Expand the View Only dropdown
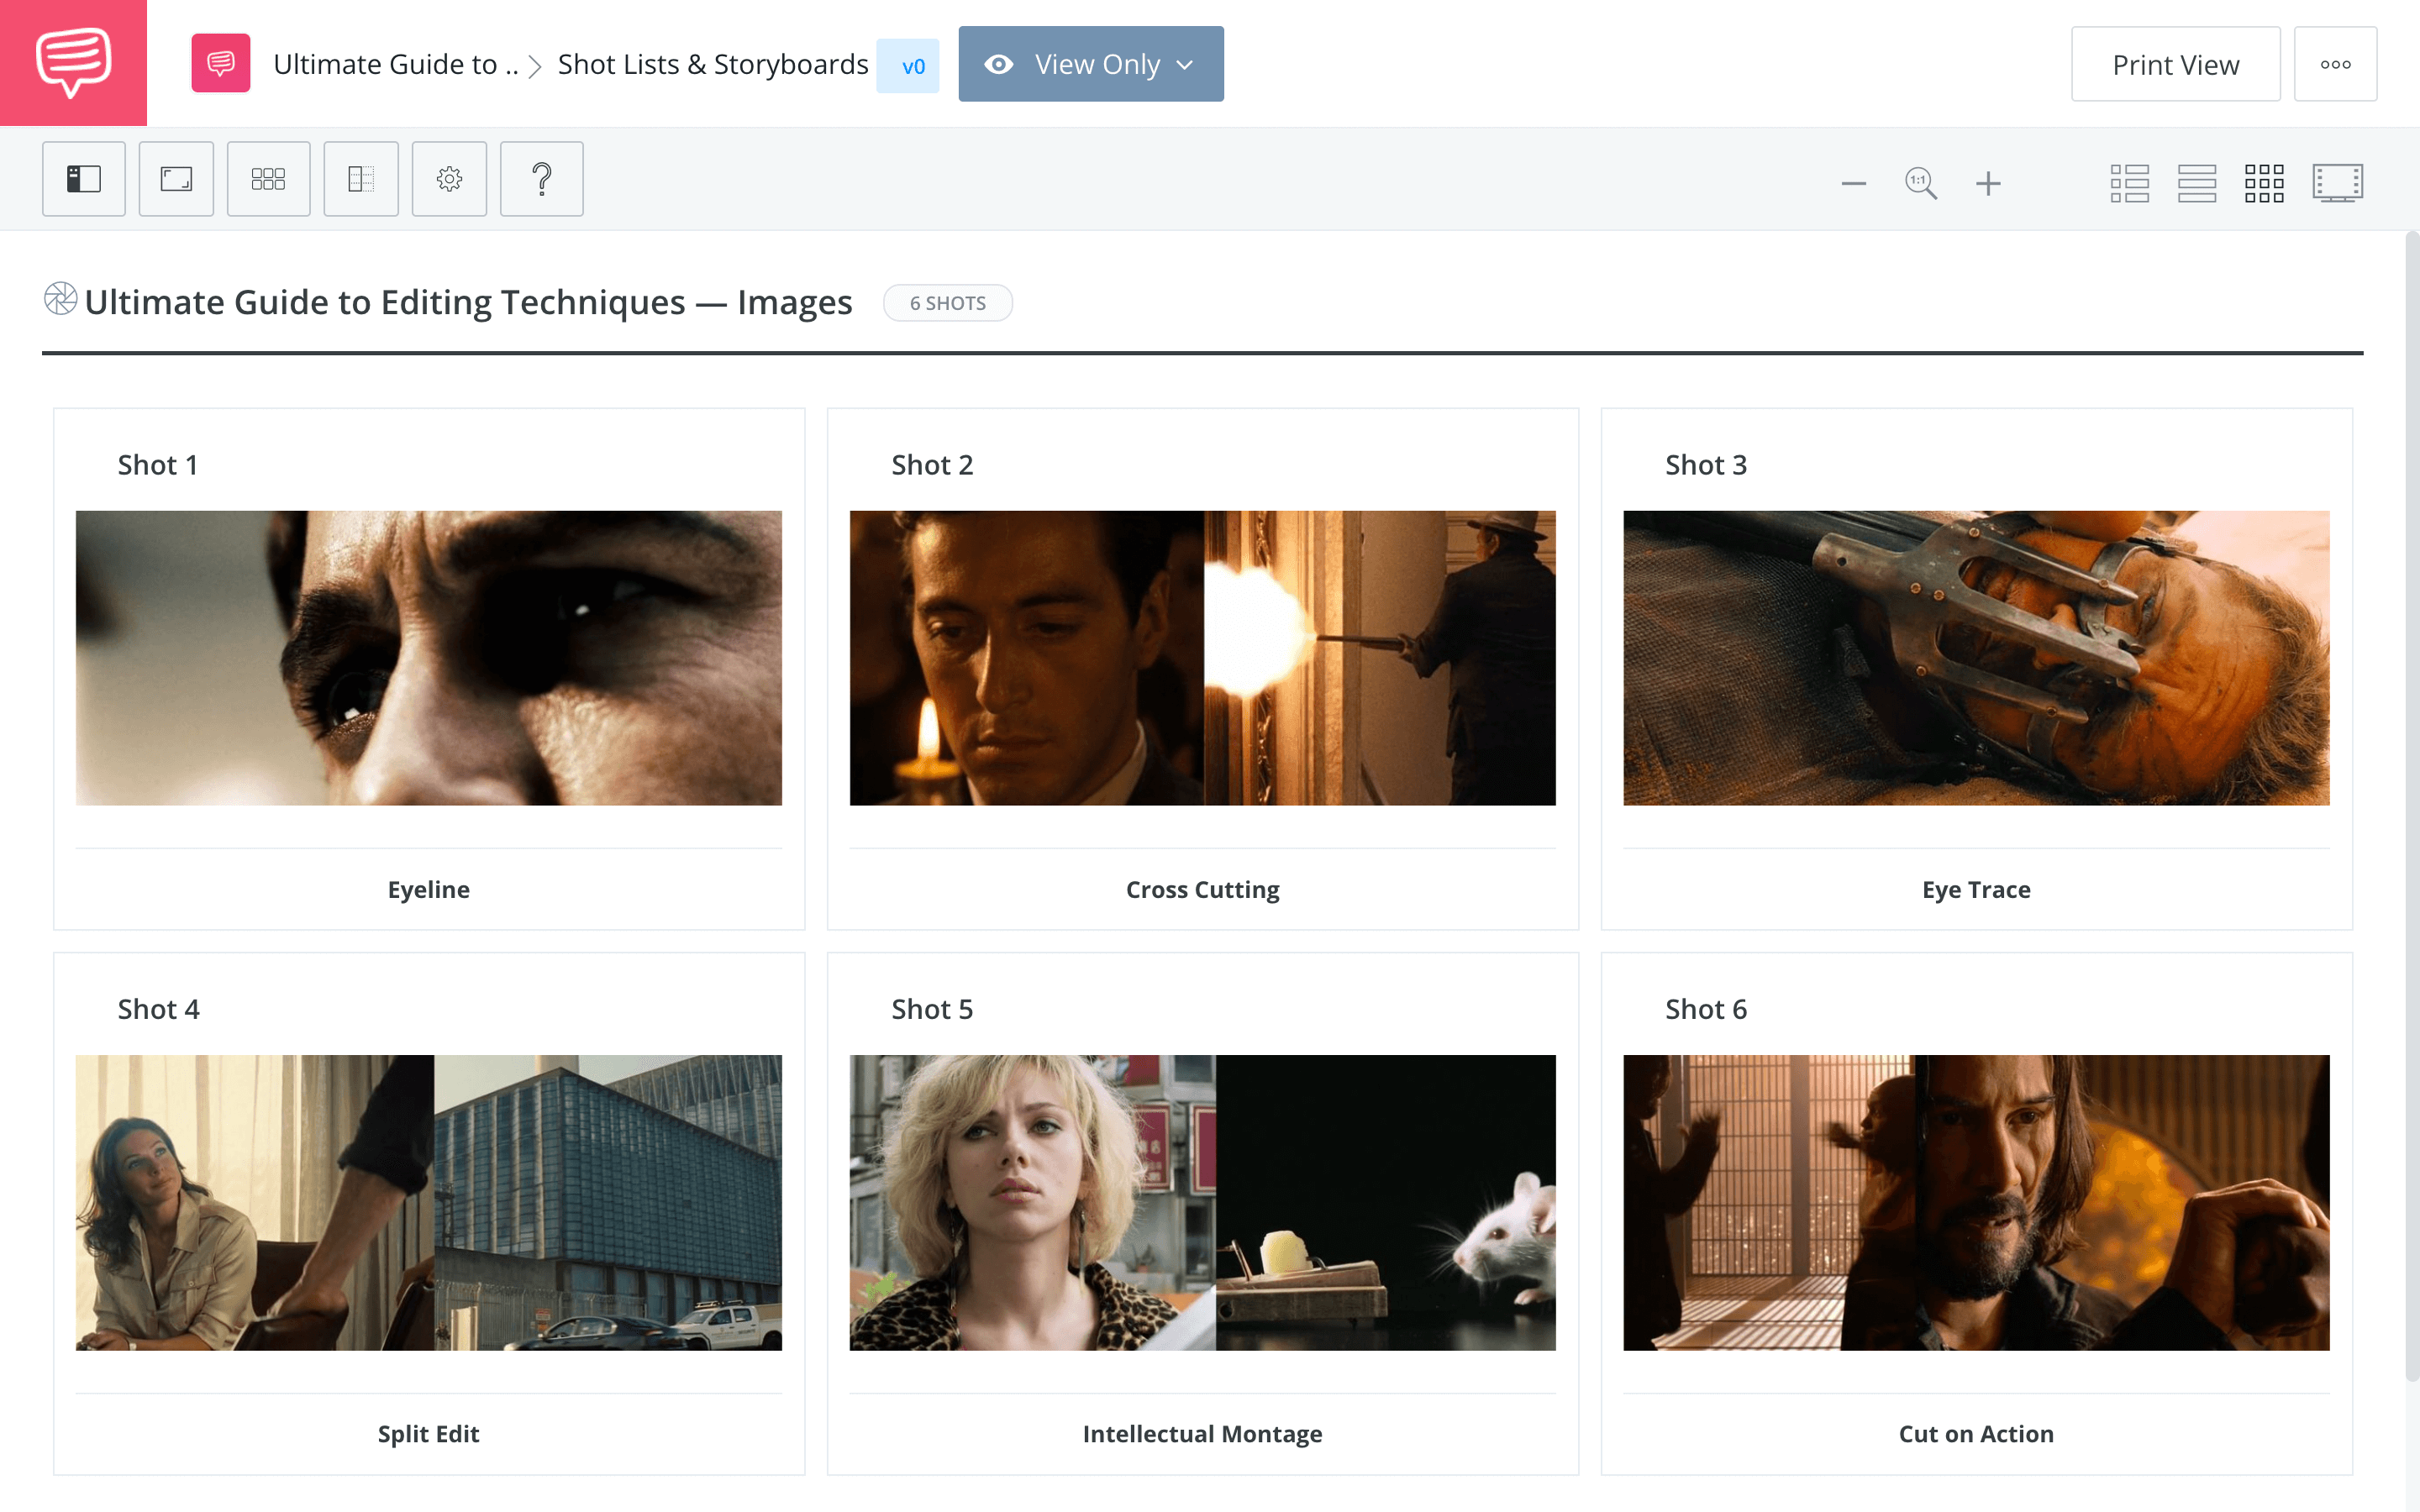Image resolution: width=2420 pixels, height=1512 pixels. coord(1091,64)
